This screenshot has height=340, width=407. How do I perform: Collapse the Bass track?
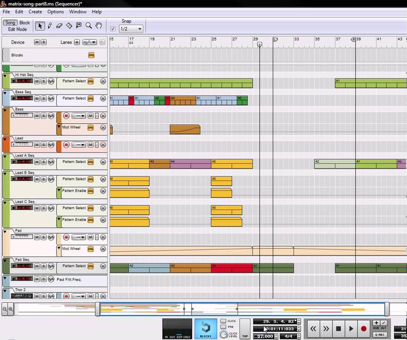click(5, 110)
